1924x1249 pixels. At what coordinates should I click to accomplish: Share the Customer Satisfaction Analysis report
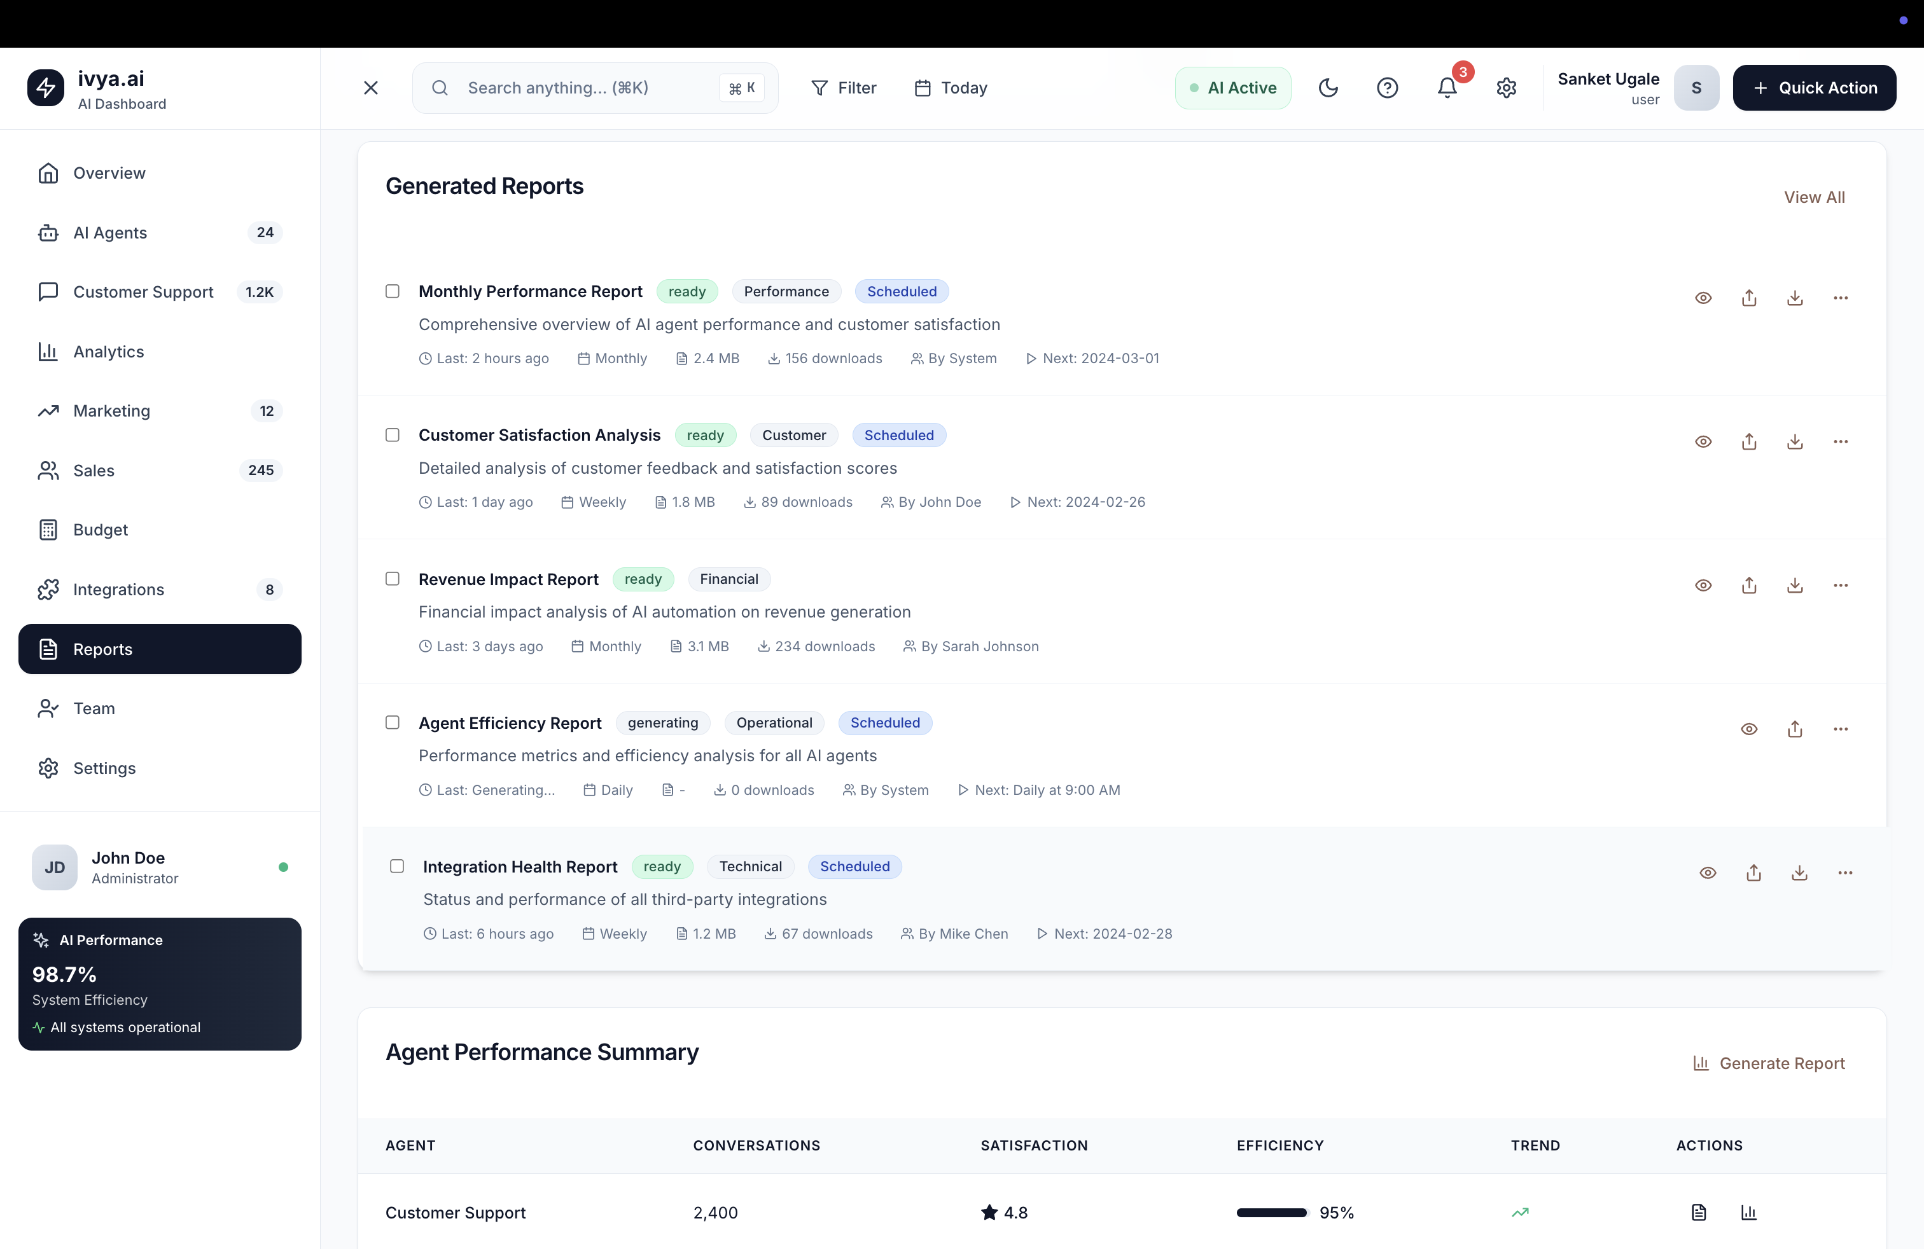click(x=1748, y=442)
